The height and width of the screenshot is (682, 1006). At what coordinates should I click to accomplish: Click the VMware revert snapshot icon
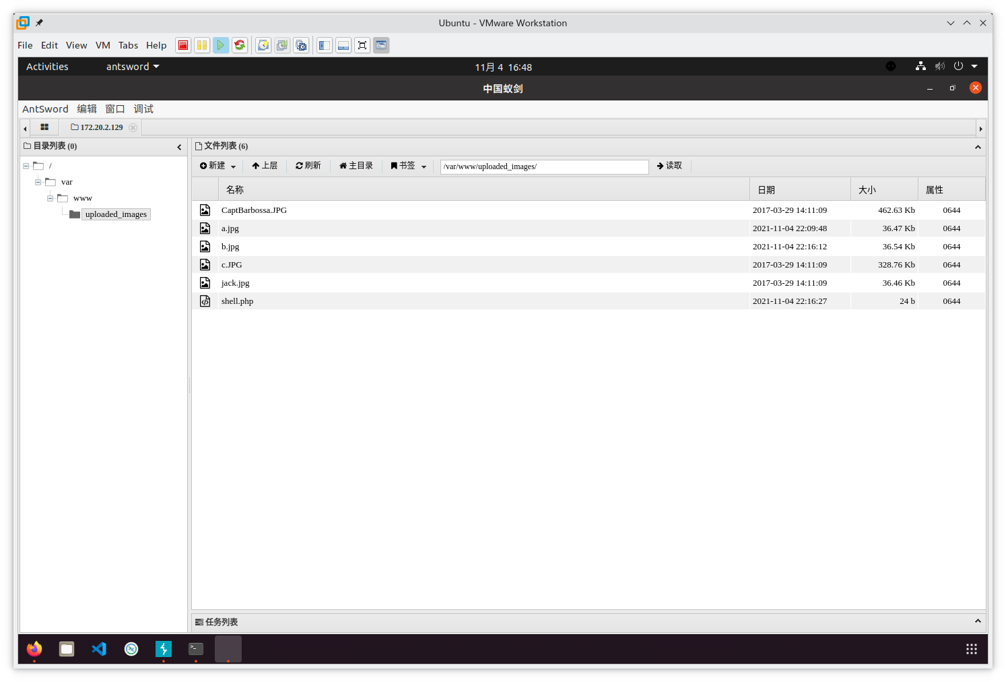pos(282,45)
